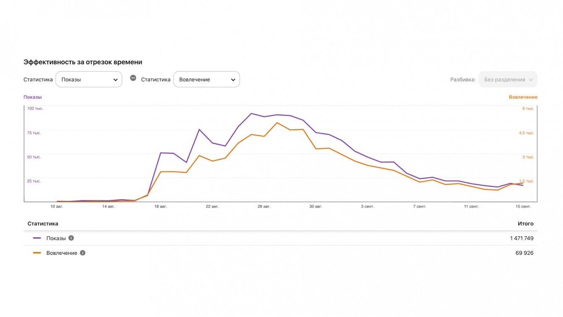This screenshot has width=563, height=317.
Task: Click the 26 авг. date marker
Action: (x=264, y=206)
